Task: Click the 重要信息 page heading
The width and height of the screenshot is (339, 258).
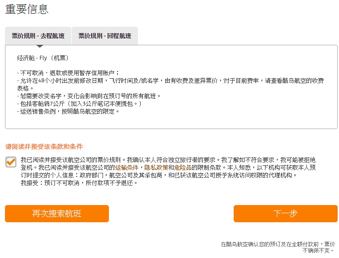Action: coord(27,9)
